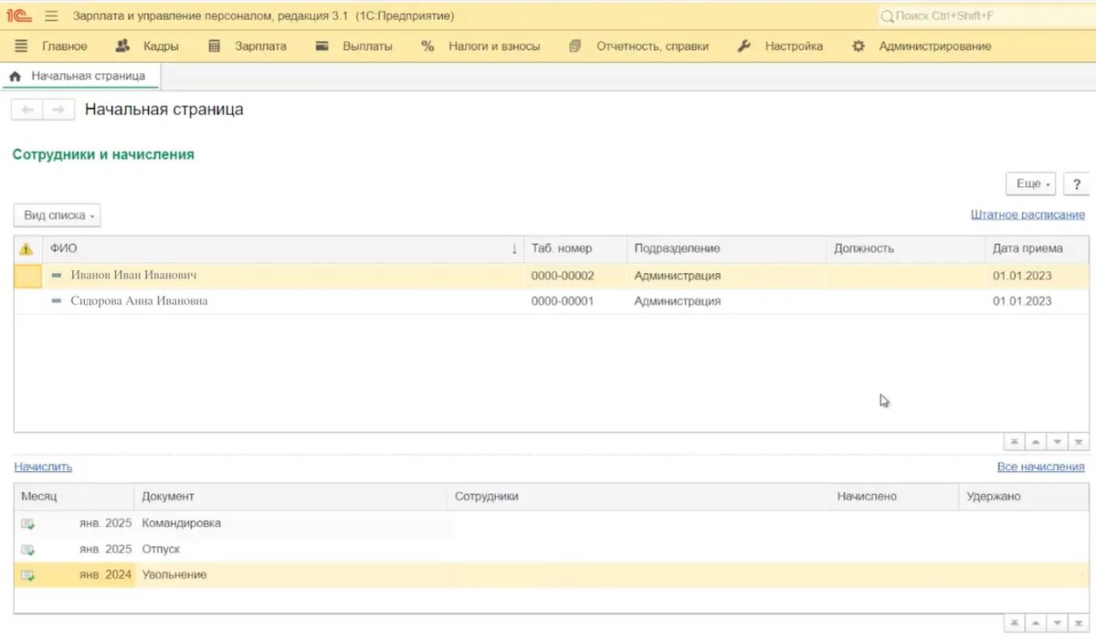Expand the Вид списка dropdown

pyautogui.click(x=57, y=215)
